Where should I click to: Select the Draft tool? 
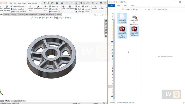tap(78, 9)
